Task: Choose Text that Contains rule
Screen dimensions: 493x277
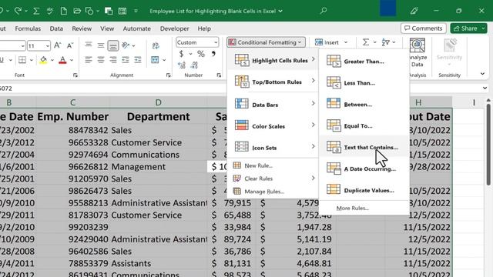Action: 364,147
